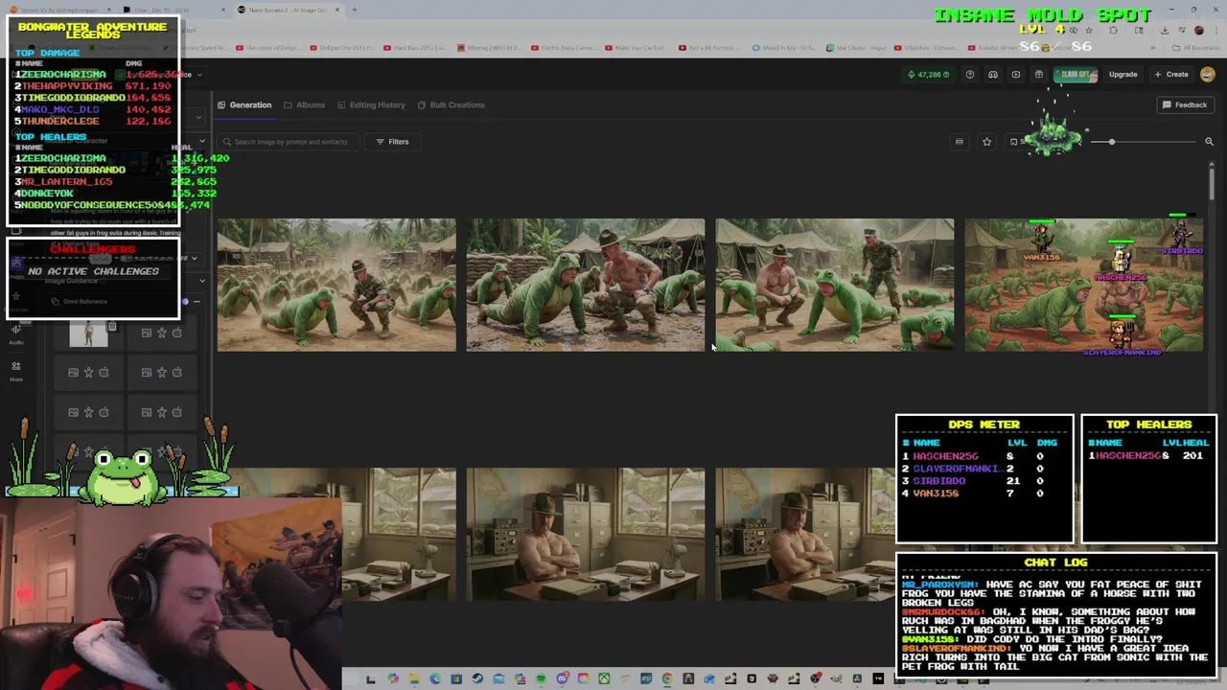Open the More menu in left sidebar

(x=16, y=372)
